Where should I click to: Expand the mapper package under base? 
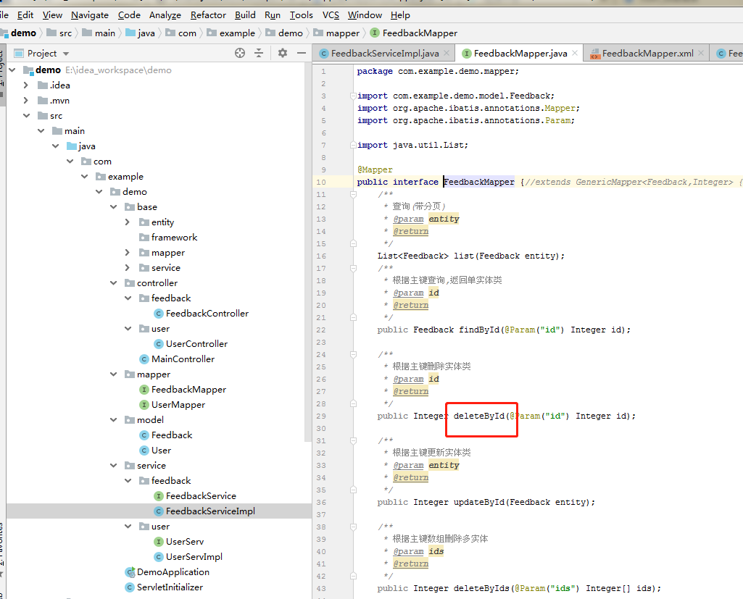coord(127,252)
